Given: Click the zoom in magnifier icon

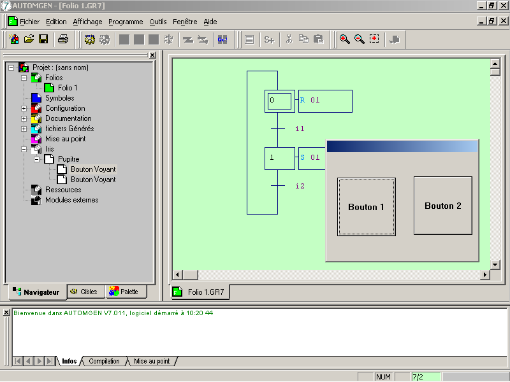Looking at the screenshot, I should (344, 39).
